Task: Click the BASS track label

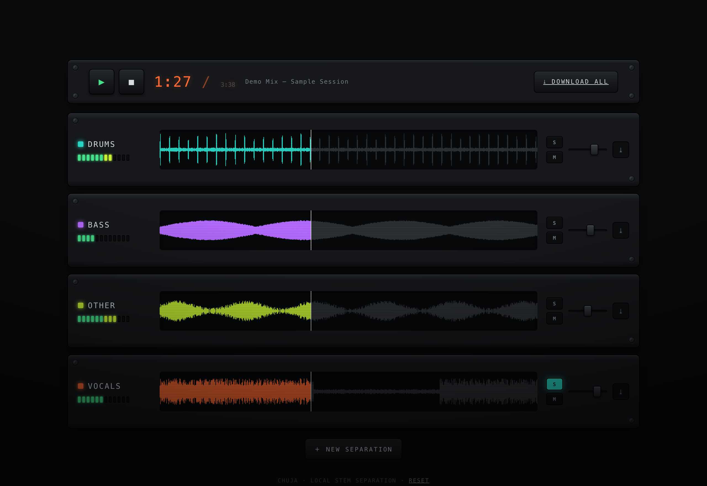Action: (99, 225)
